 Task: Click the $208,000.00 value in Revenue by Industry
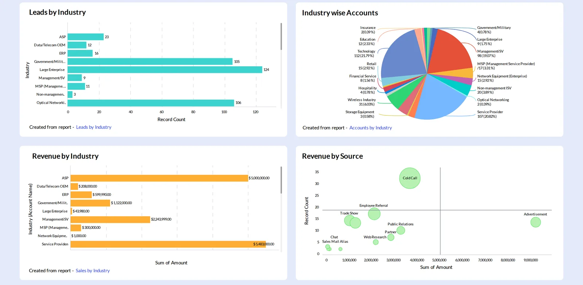(x=88, y=186)
